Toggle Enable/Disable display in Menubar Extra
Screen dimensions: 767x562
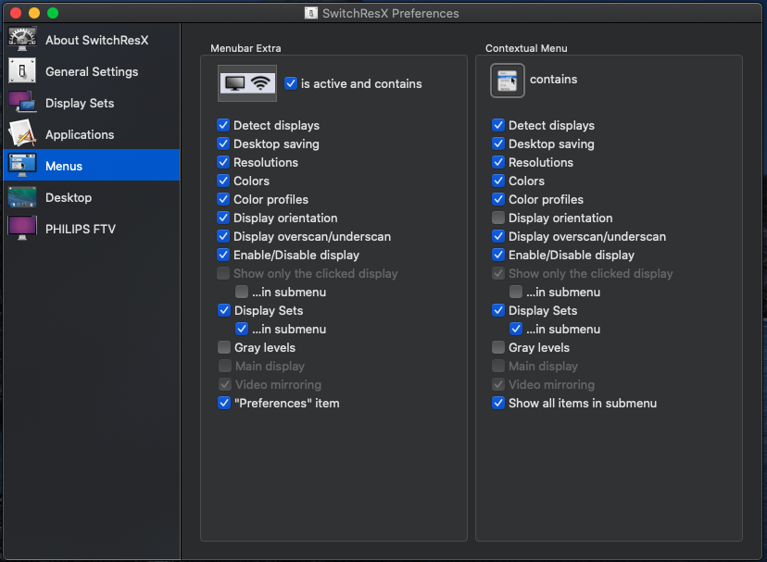(x=223, y=255)
